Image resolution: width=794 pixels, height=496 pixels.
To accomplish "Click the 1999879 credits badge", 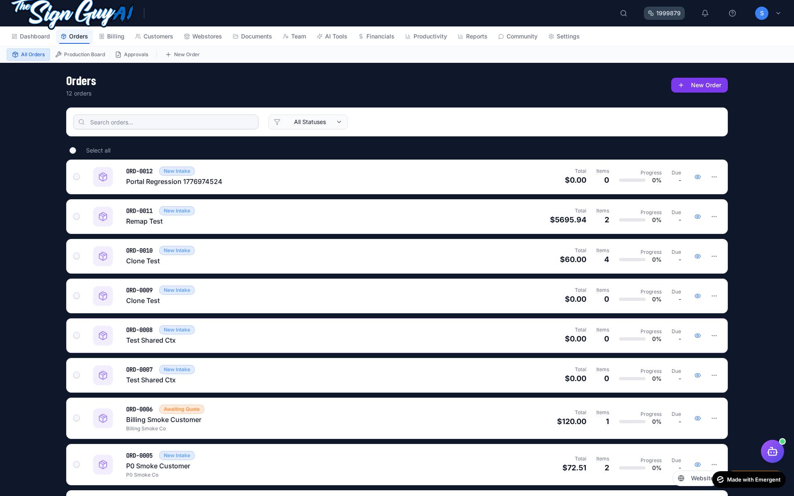I will pos(664,13).
